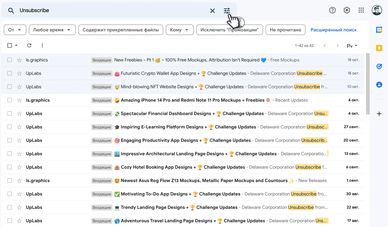Viewport: 388px width, 227px height.
Task: Click sender ls.graphics on New Freebies row
Action: tap(37, 60)
